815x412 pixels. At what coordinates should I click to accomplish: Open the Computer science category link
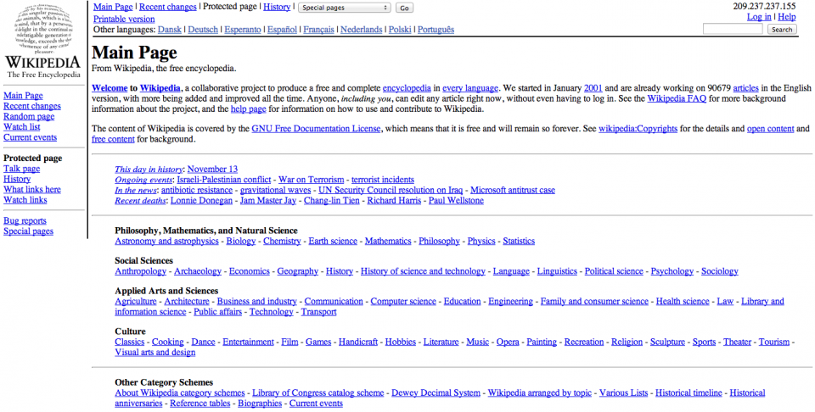403,301
